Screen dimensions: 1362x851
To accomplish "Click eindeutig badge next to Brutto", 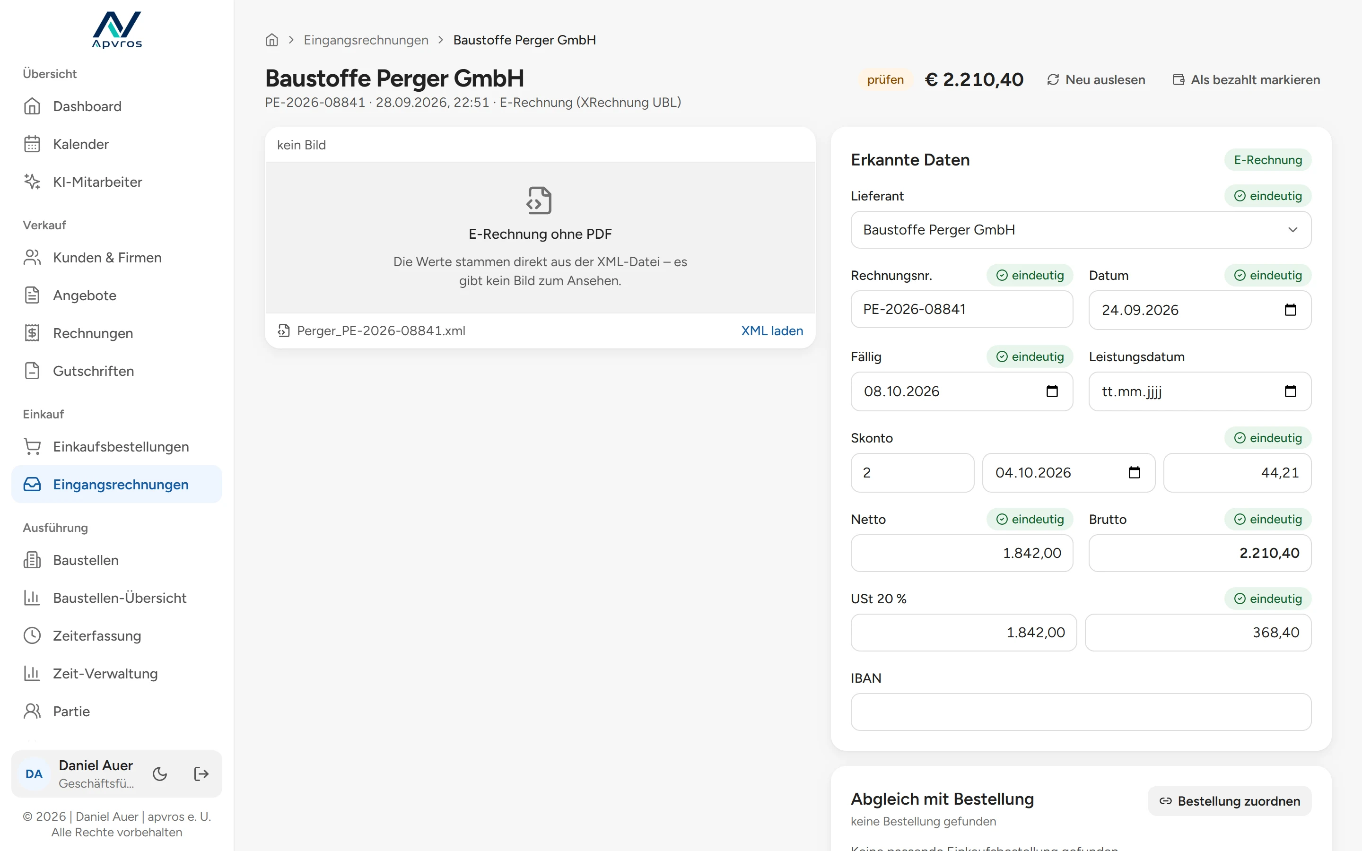I will pos(1267,519).
